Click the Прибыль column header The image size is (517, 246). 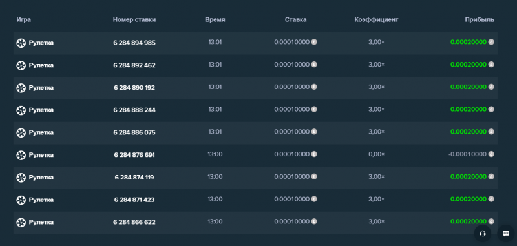coord(480,20)
